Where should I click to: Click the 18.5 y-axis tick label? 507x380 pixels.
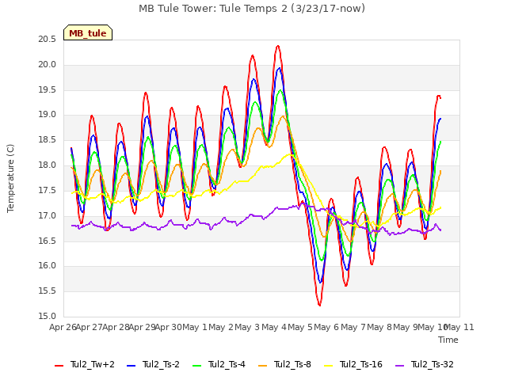48,140
